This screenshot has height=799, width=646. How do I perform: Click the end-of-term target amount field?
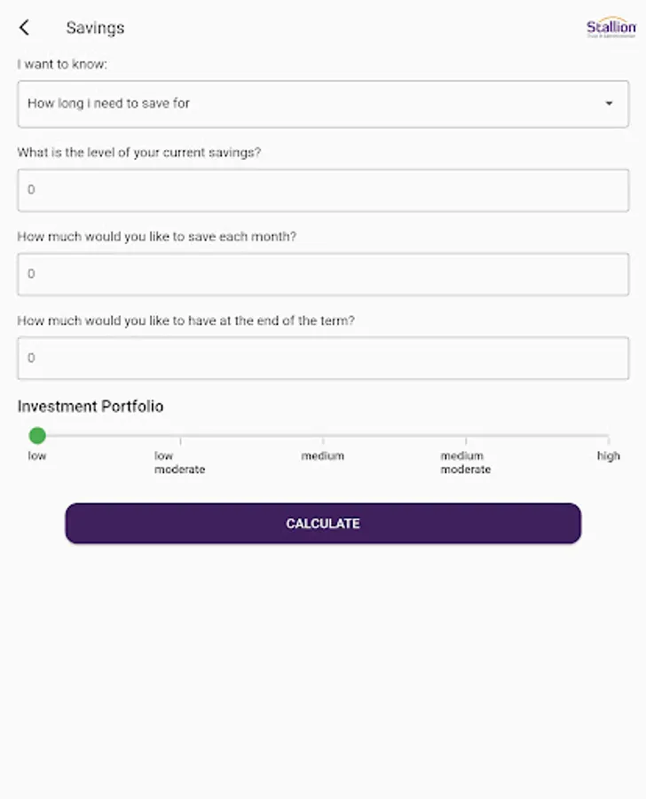[323, 359]
